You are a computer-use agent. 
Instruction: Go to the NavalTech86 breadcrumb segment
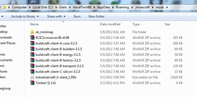coord(82,7)
